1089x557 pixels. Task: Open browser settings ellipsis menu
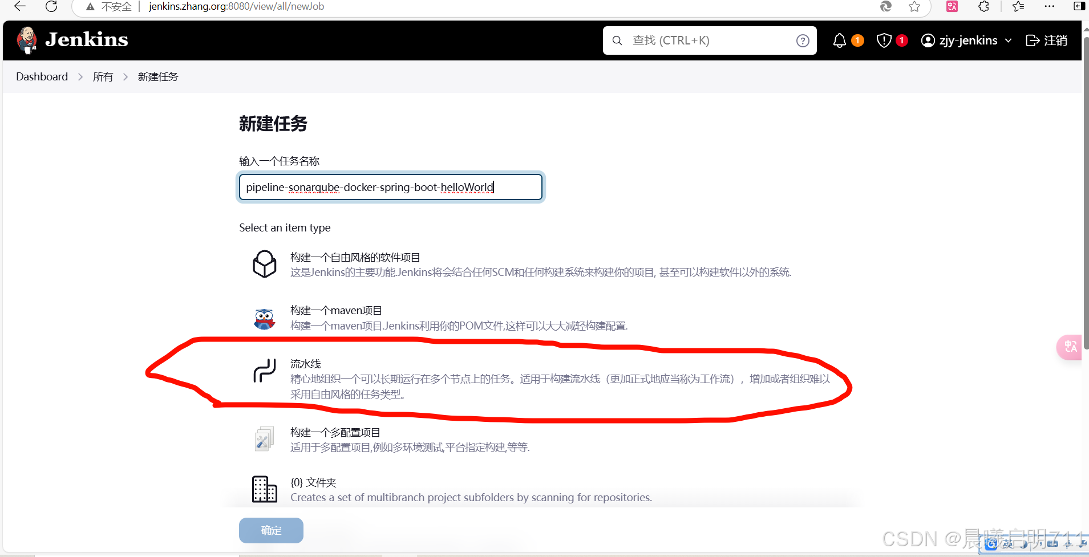click(1050, 6)
